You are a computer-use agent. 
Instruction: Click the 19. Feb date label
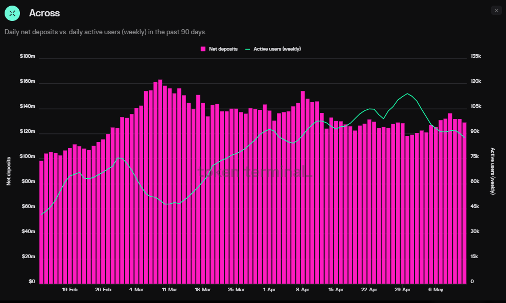coord(70,290)
